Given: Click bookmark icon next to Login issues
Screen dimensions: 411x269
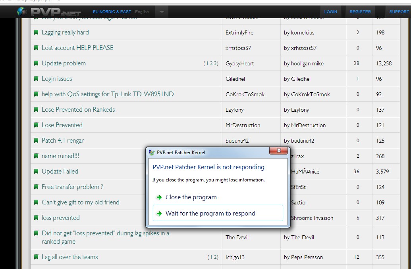Looking at the screenshot, I should tap(36, 79).
